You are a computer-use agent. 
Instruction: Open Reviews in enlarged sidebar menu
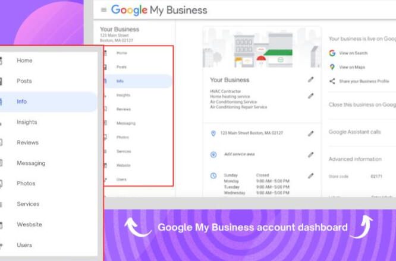point(28,142)
